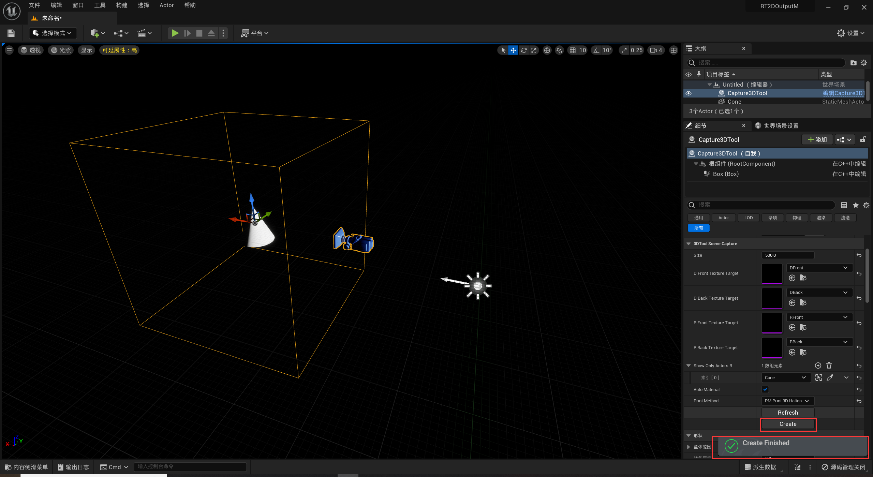Click the Size value field
The image size is (873, 477).
tap(787, 255)
